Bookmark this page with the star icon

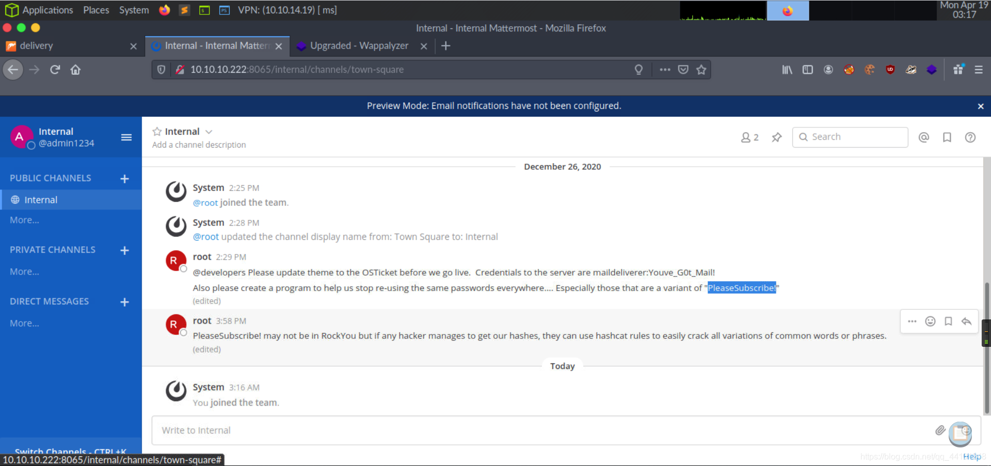[x=701, y=70]
